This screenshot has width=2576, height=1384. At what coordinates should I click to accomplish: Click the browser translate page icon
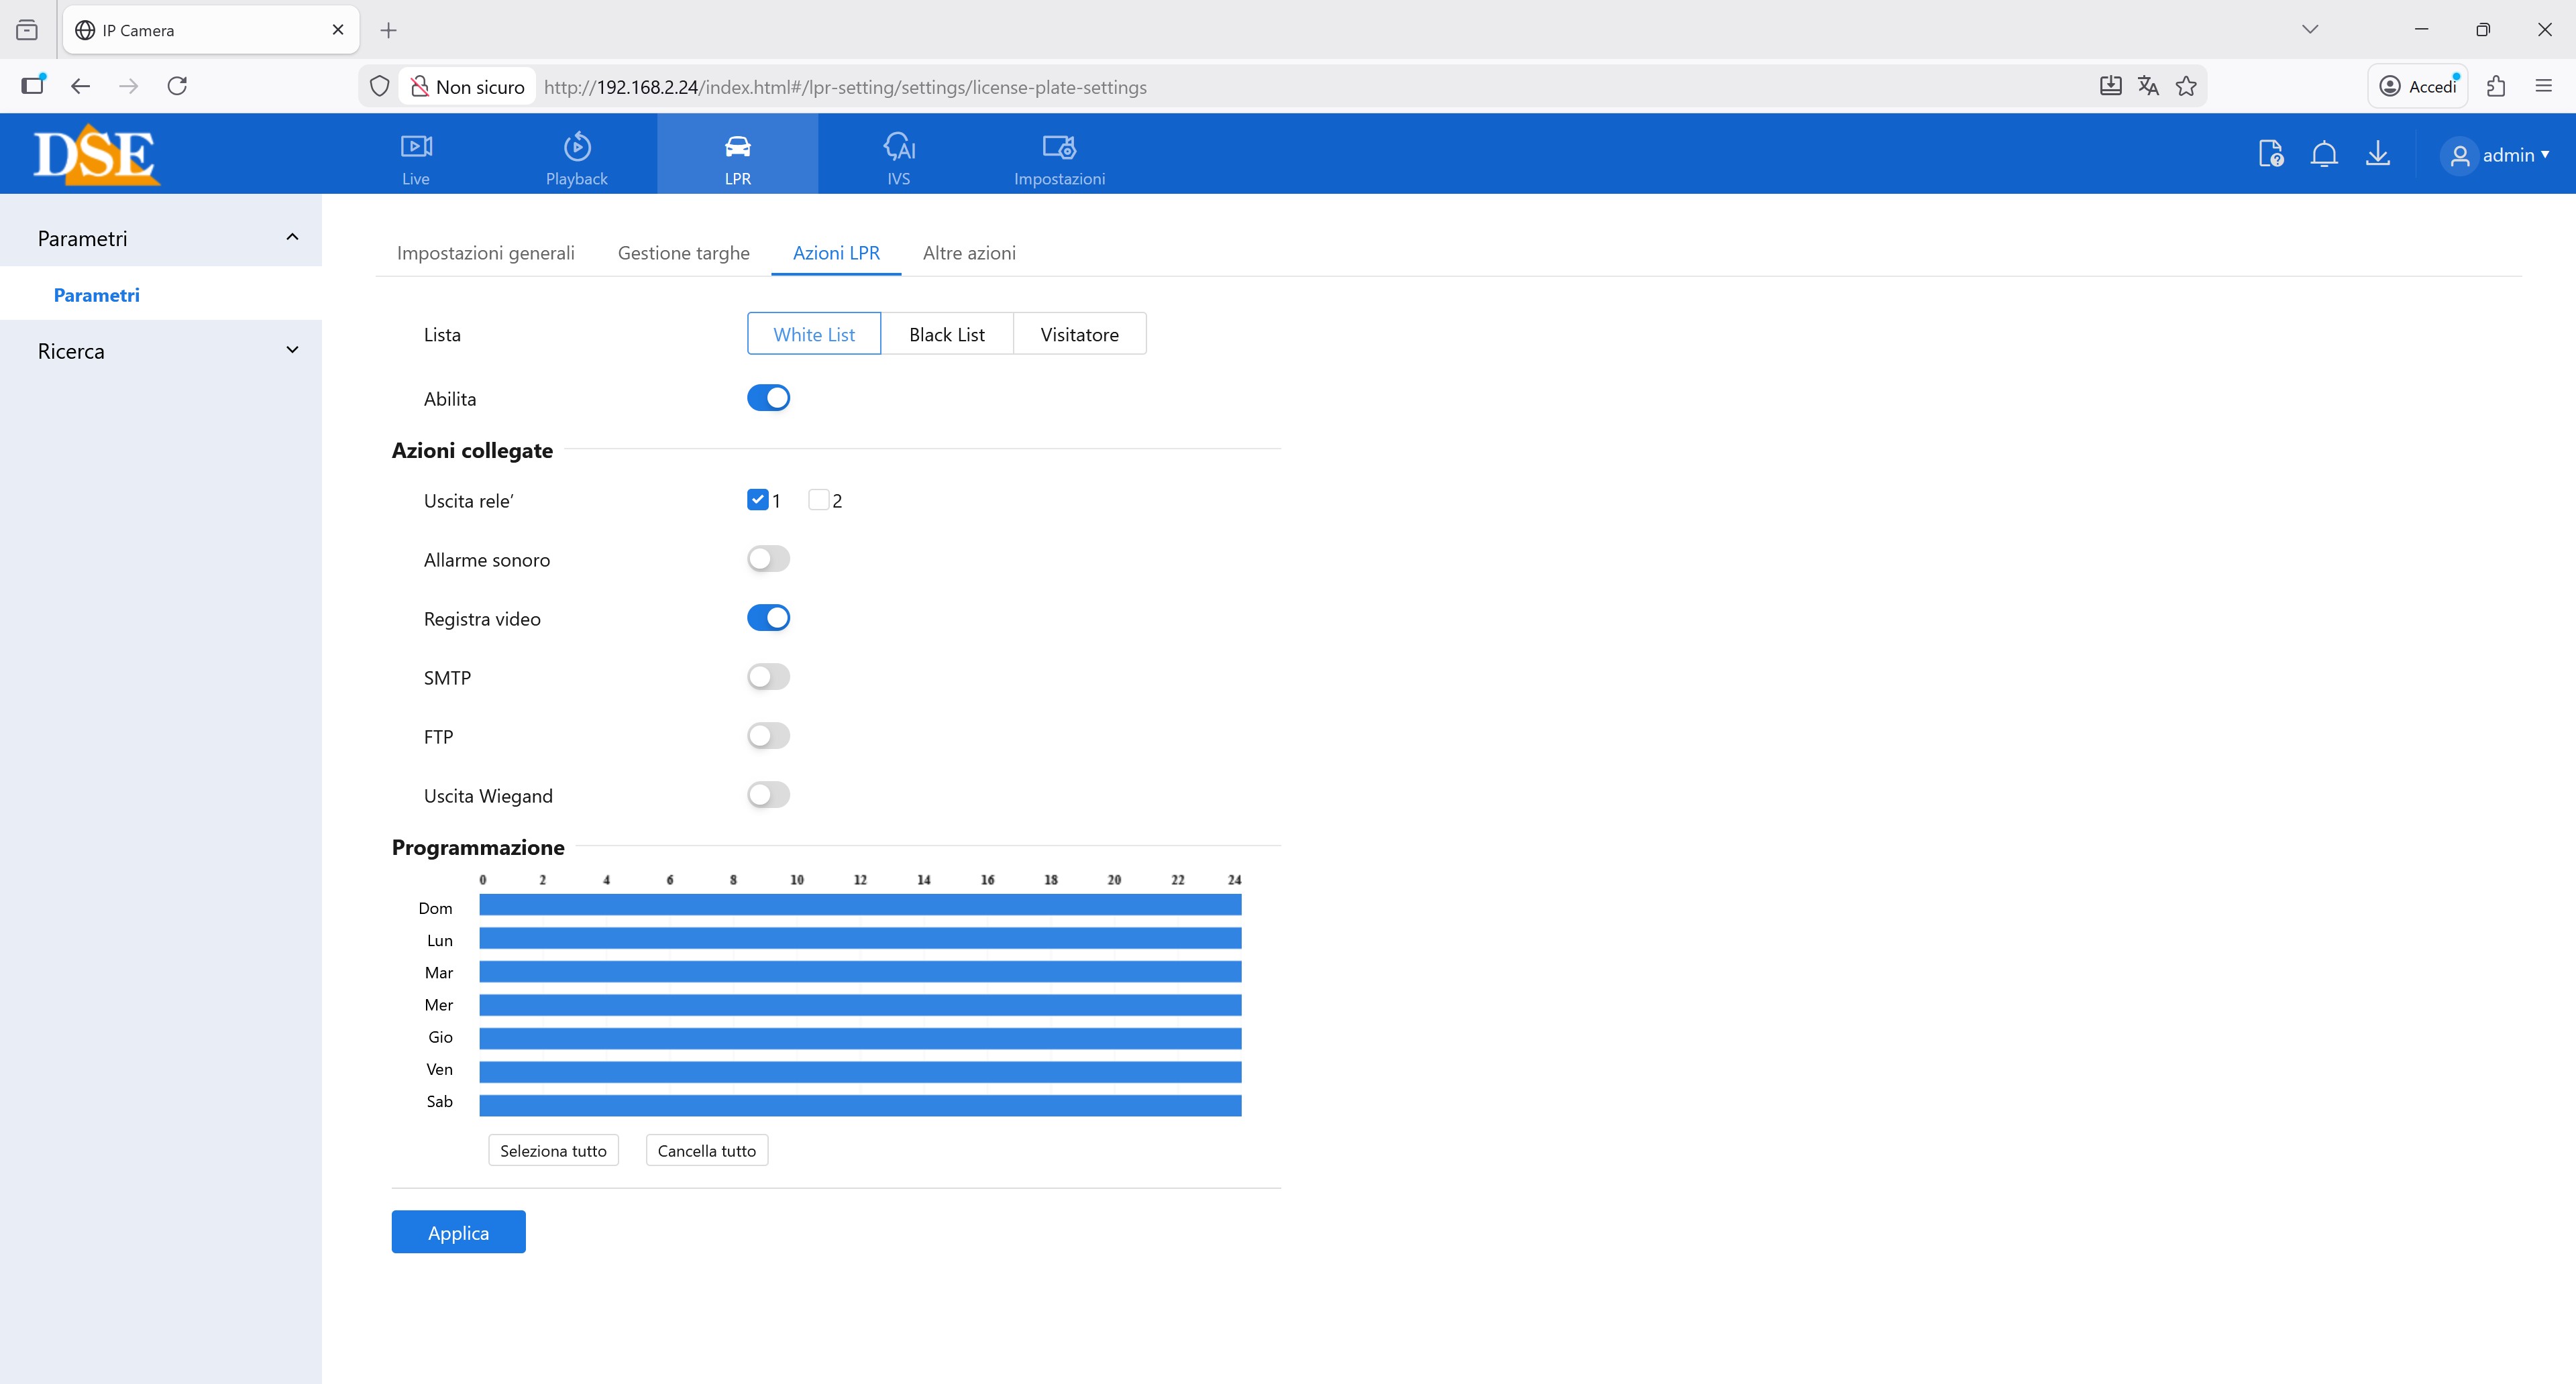(2148, 87)
